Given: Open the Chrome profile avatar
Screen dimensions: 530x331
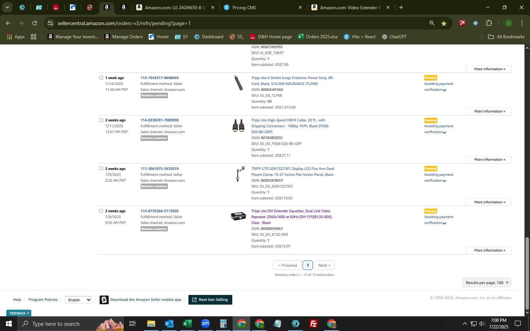Looking at the screenshot, I should click(x=508, y=23).
